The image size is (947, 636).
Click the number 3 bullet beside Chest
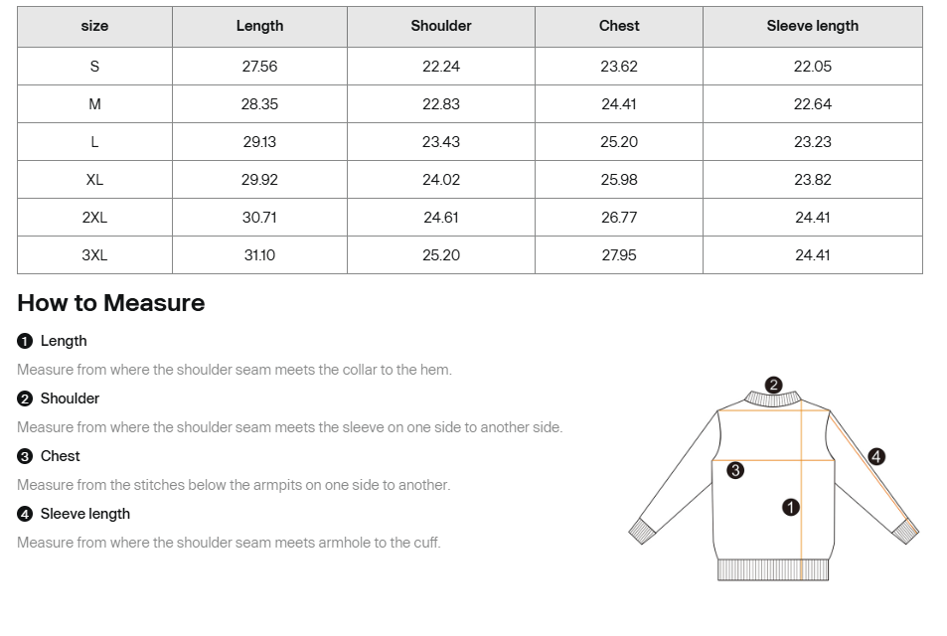(x=25, y=456)
